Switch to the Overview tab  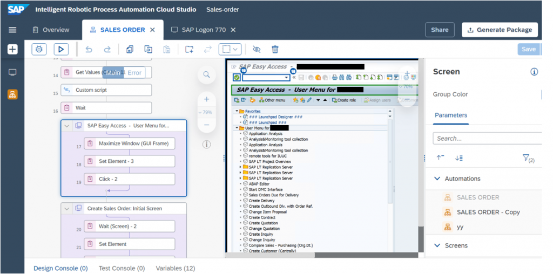pyautogui.click(x=51, y=30)
